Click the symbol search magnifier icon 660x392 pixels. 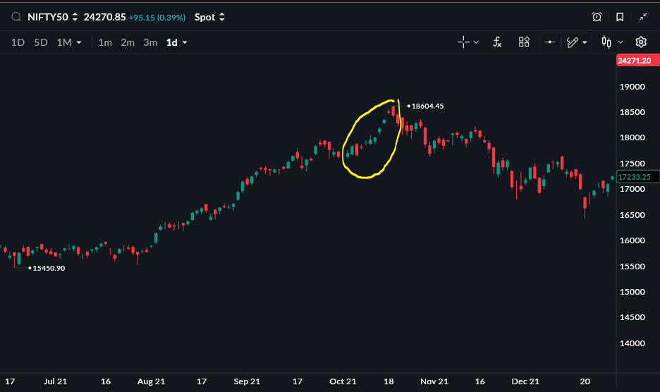tap(16, 17)
